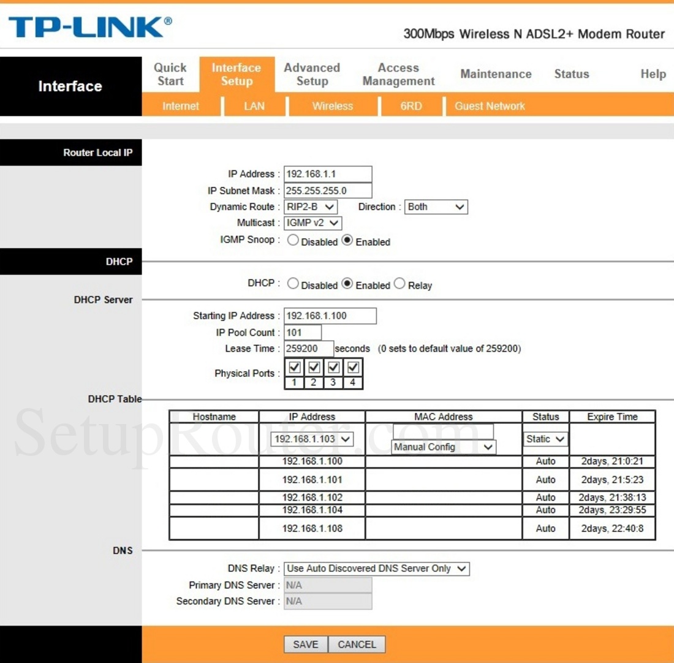This screenshot has width=674, height=663.
Task: Switch to the Wireless tab
Action: pyautogui.click(x=332, y=106)
